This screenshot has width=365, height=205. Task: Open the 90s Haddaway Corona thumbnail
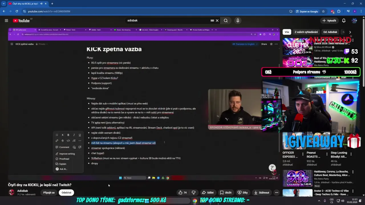pos(297,178)
